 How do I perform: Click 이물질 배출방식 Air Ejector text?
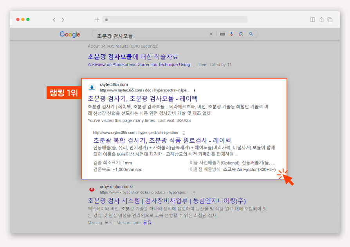click(x=233, y=170)
